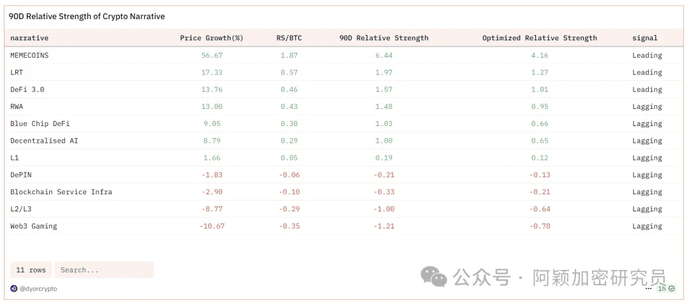The height and width of the screenshot is (305, 689).
Task: Sort by the narrative column header
Action: [29, 38]
